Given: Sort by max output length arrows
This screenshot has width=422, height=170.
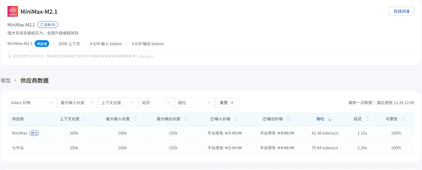Looking at the screenshot, I should coord(186,119).
